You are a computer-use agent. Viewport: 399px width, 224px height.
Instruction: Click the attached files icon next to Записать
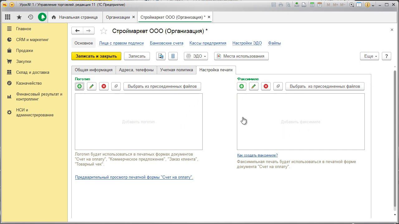pos(161,56)
